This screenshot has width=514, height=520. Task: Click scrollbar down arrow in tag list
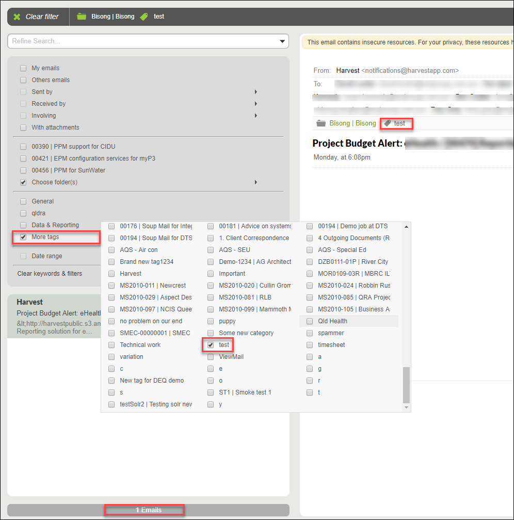click(407, 407)
